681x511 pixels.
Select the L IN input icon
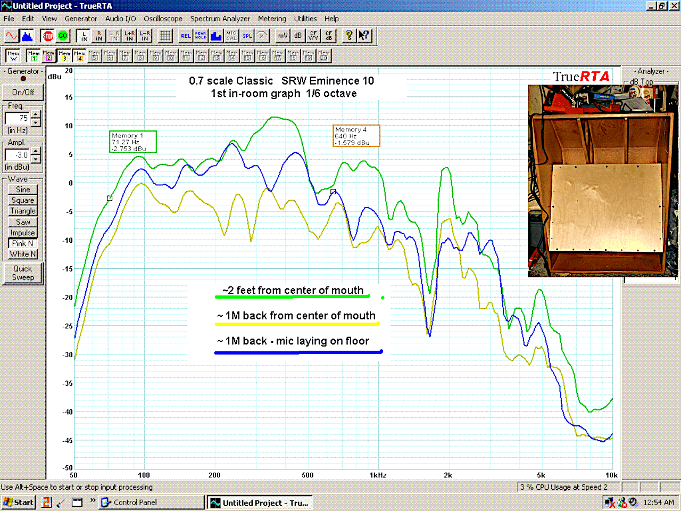pyautogui.click(x=84, y=36)
